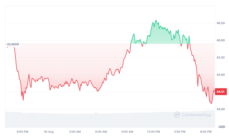Image resolution: width=229 pixels, height=138 pixels.
Task: Select the 3:00 PM time axis label
Action: (x=180, y=132)
